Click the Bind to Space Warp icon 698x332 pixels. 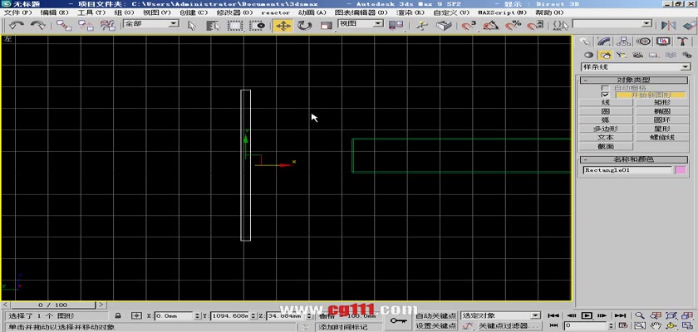pos(108,26)
